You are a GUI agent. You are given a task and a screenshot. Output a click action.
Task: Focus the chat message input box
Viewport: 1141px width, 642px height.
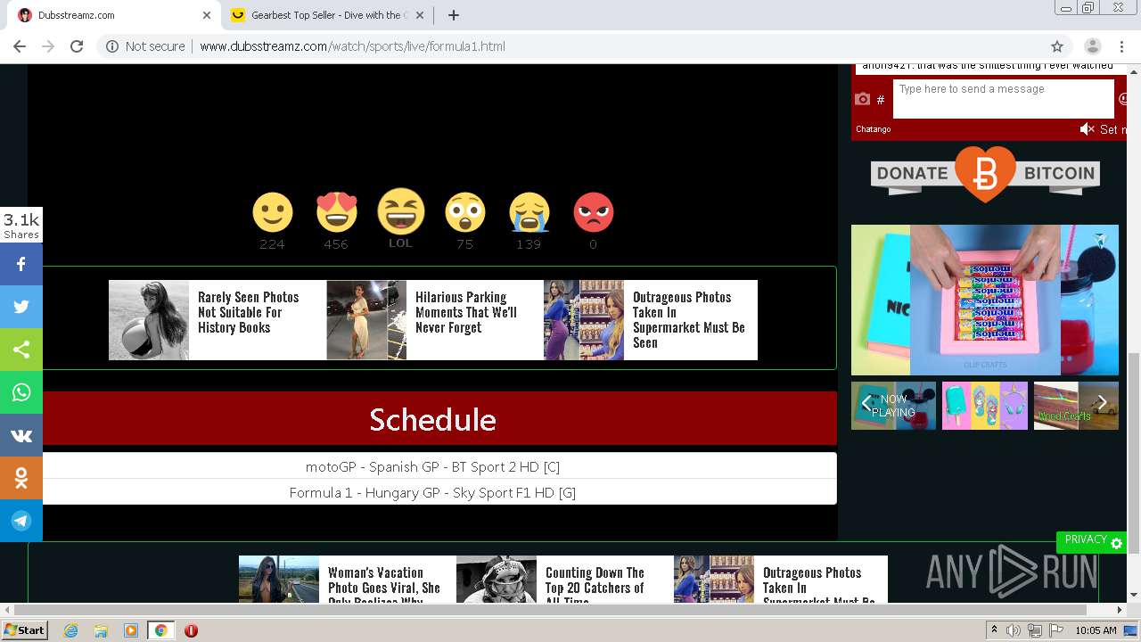click(x=1003, y=98)
